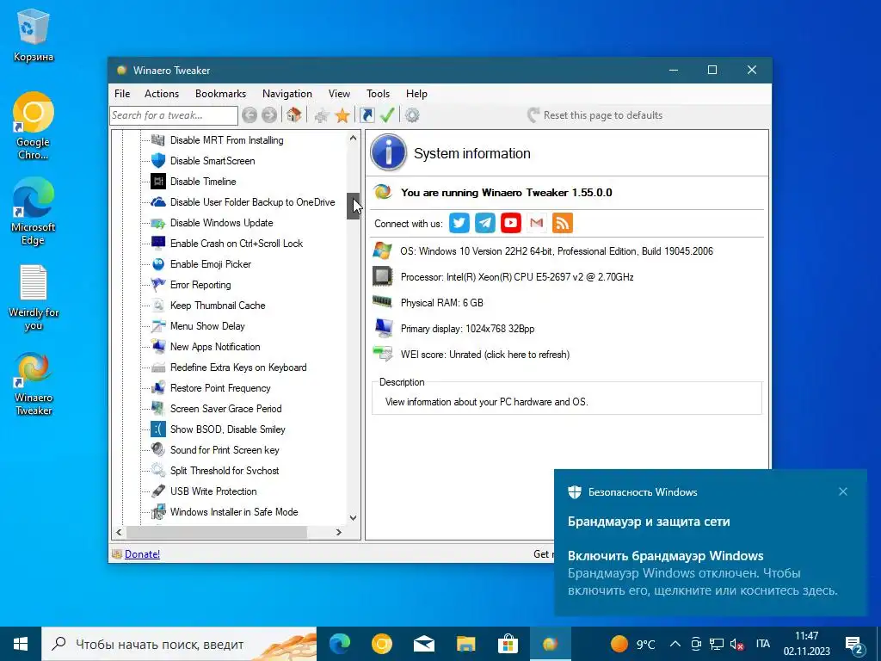This screenshot has width=881, height=661.
Task: Open the View menu
Action: (x=339, y=94)
